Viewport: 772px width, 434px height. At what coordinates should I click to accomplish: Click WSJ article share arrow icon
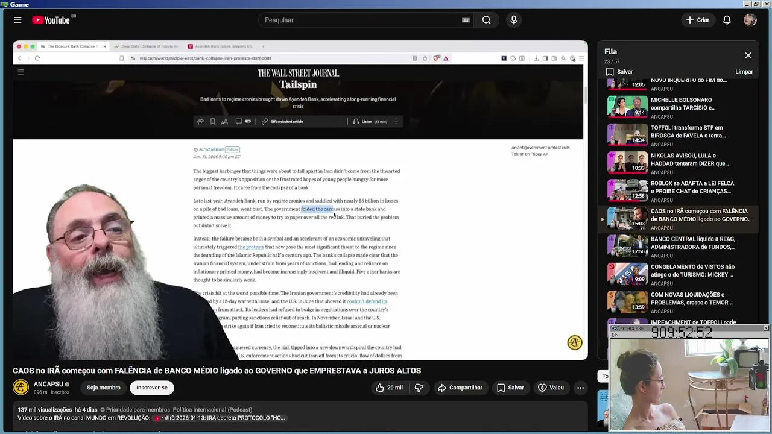click(200, 121)
